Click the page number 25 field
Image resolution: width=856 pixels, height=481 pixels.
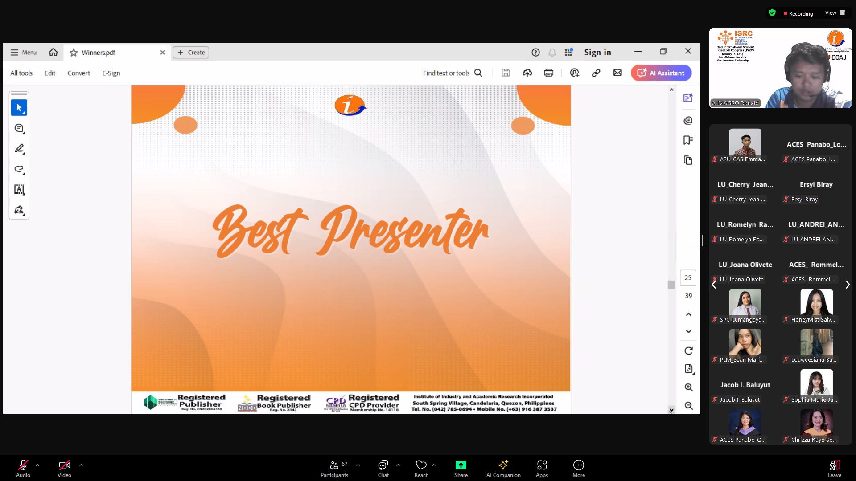688,278
